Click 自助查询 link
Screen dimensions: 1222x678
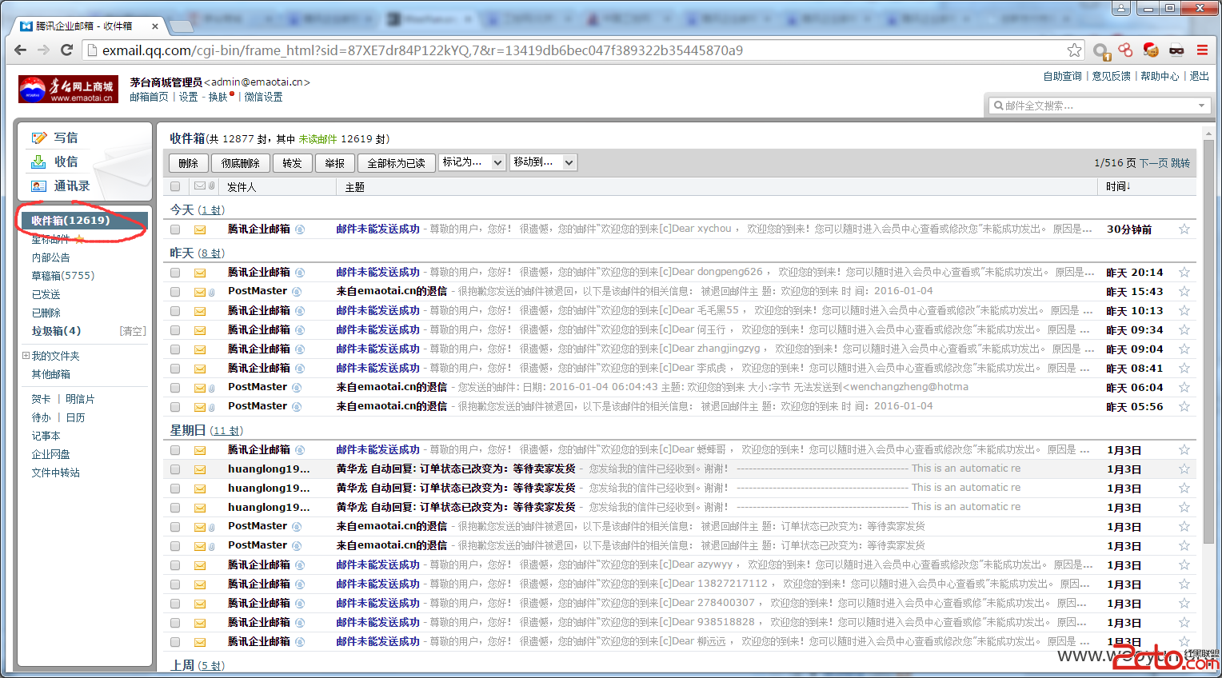click(x=1062, y=77)
